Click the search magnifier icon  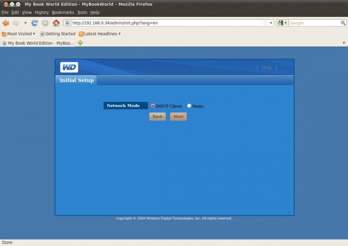343,23
